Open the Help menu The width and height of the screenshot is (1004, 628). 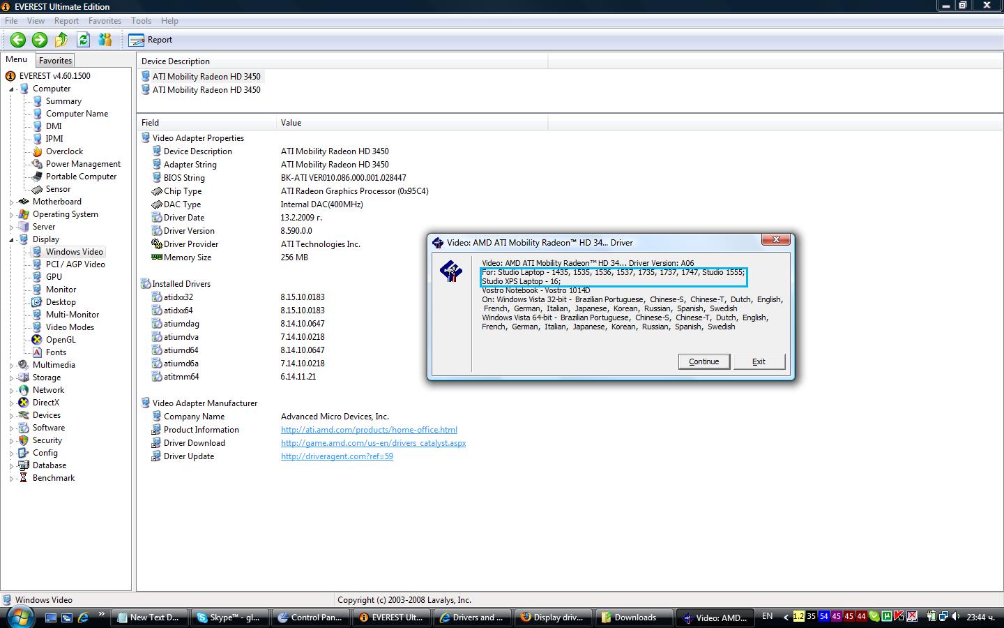point(169,21)
